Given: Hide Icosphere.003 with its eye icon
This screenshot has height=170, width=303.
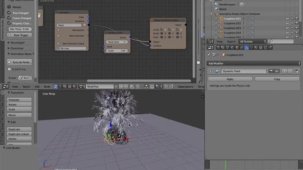Looking at the screenshot, I should [x=287, y=28].
